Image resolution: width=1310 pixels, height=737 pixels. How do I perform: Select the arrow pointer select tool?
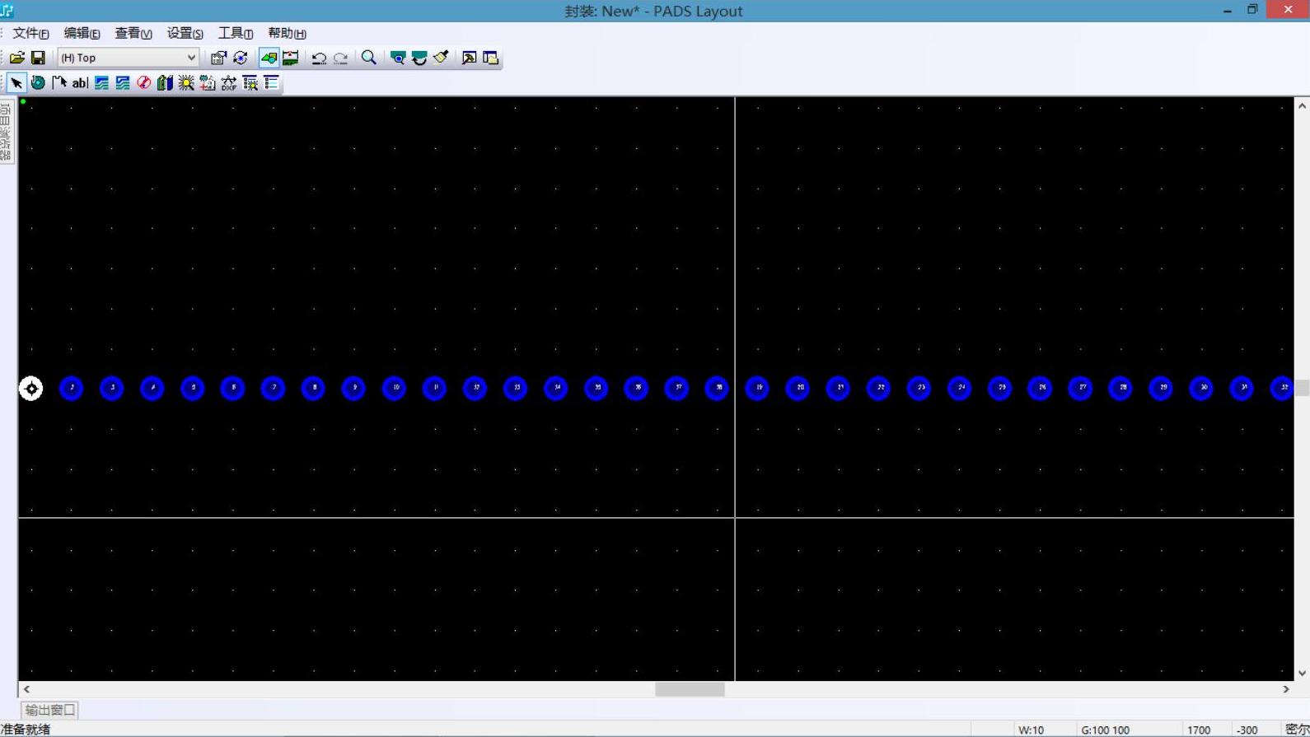(x=16, y=82)
